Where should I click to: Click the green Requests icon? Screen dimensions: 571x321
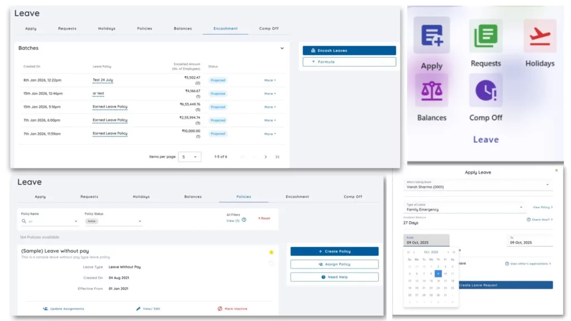pyautogui.click(x=485, y=36)
